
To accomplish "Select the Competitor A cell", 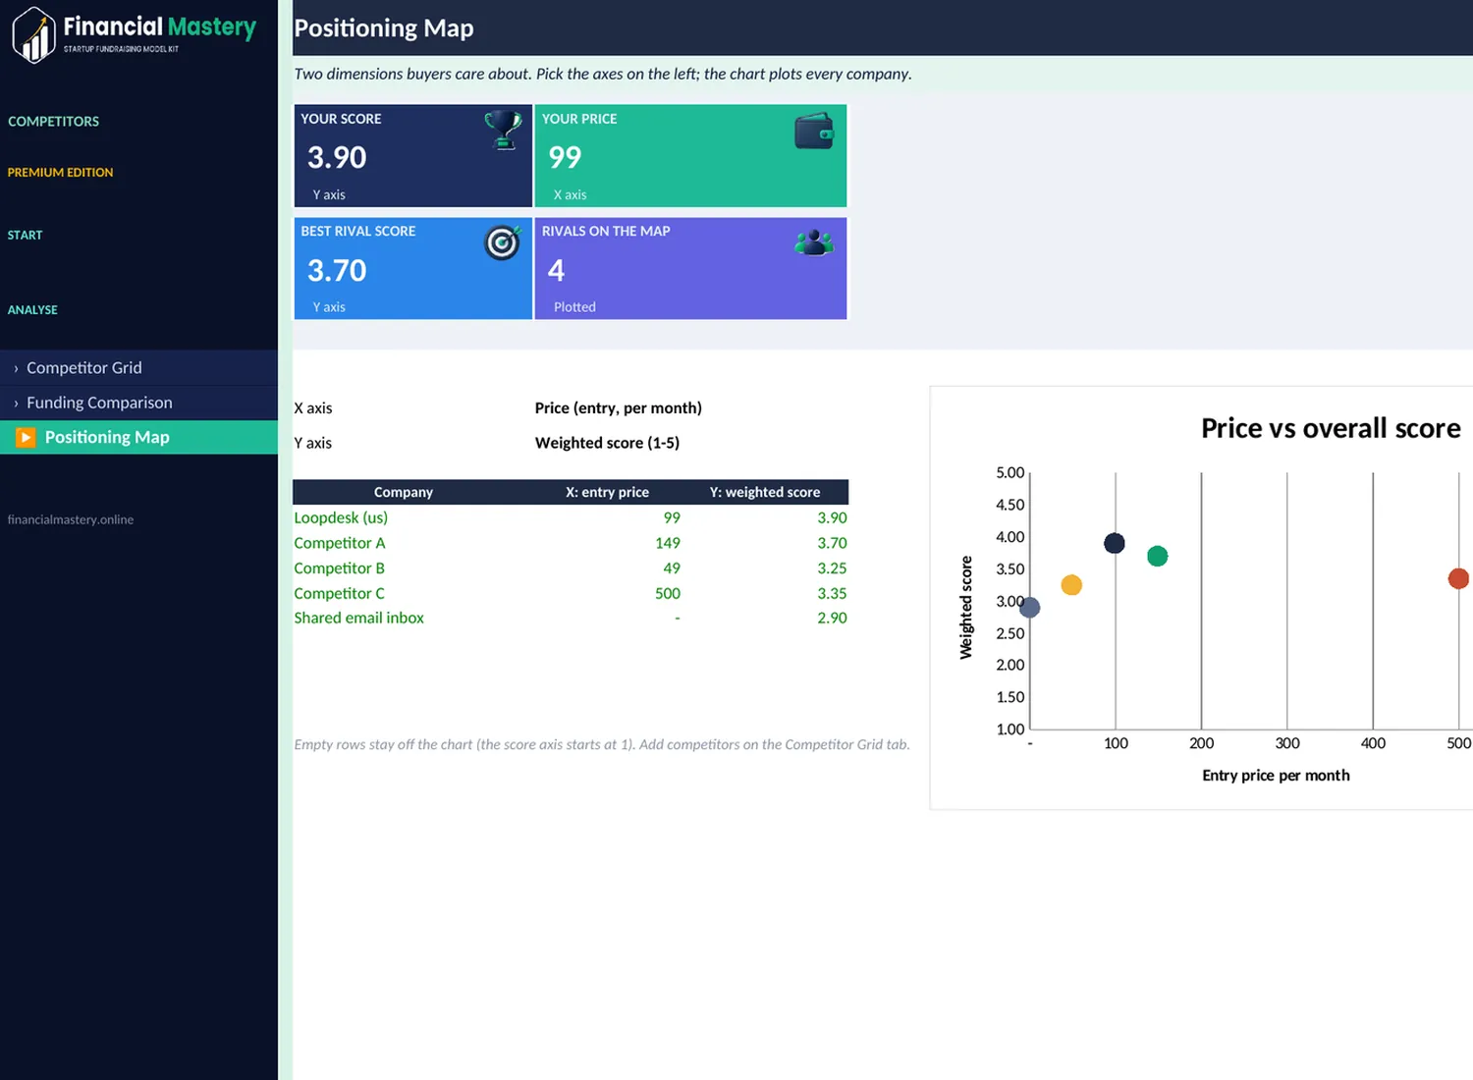I will (339, 543).
